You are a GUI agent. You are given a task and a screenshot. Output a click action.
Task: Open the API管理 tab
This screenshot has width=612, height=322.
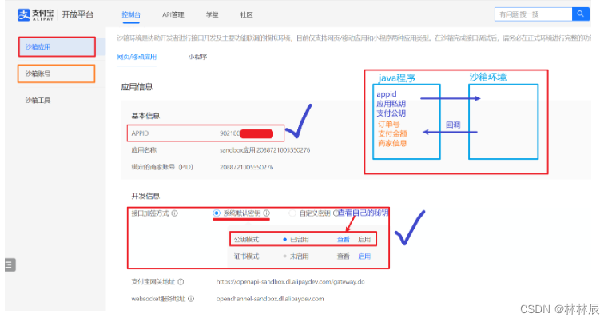pos(173,15)
